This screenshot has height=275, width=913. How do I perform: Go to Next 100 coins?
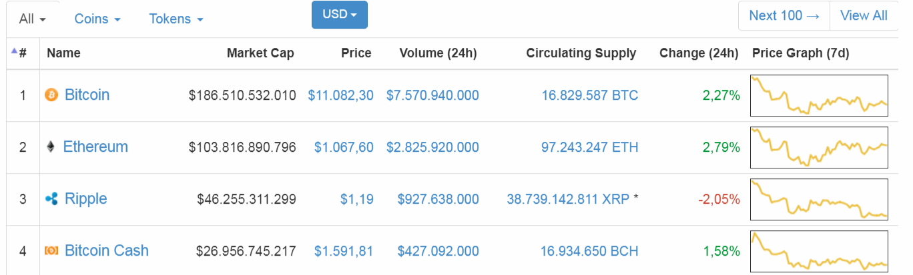click(x=784, y=15)
